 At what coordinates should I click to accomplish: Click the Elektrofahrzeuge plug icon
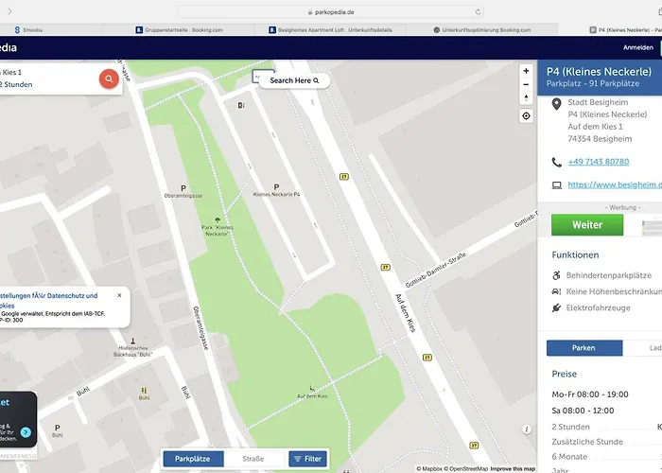pyautogui.click(x=556, y=307)
